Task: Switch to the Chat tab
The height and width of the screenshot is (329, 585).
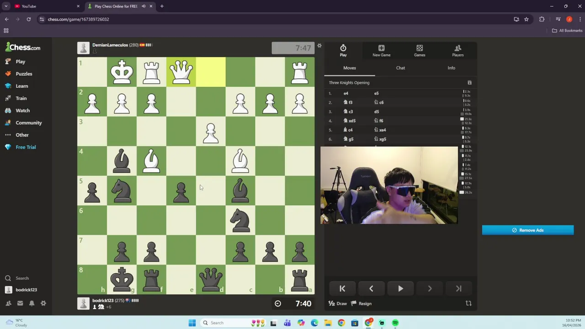Action: [400, 68]
